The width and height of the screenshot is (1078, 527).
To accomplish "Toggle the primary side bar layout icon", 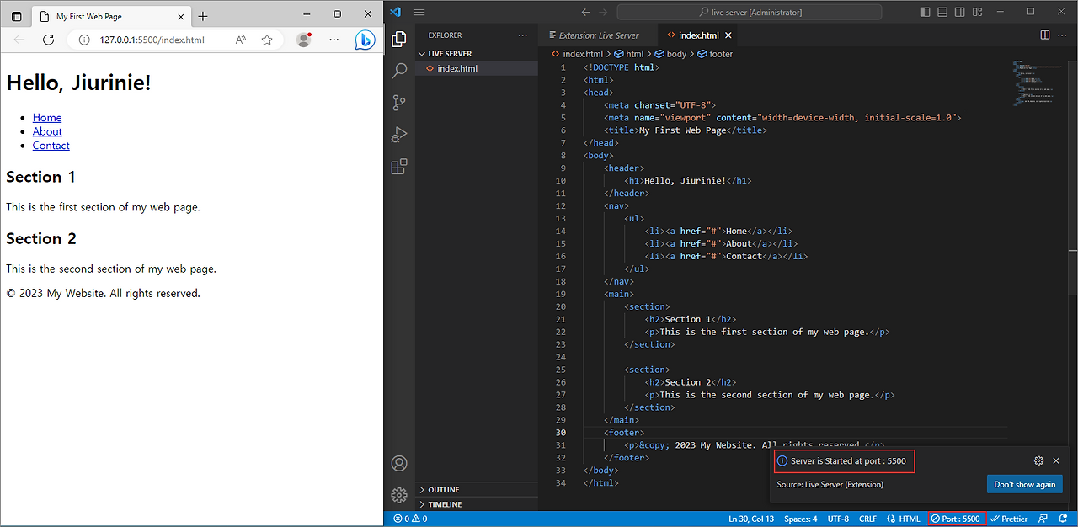I will tap(926, 12).
